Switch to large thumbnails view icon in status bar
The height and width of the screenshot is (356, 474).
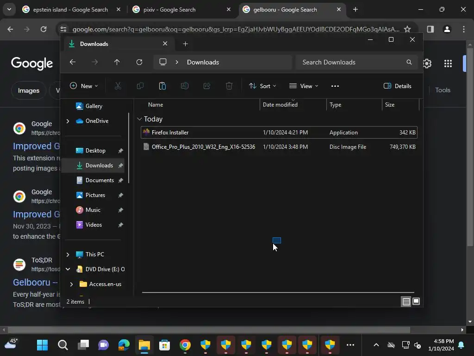point(416,301)
